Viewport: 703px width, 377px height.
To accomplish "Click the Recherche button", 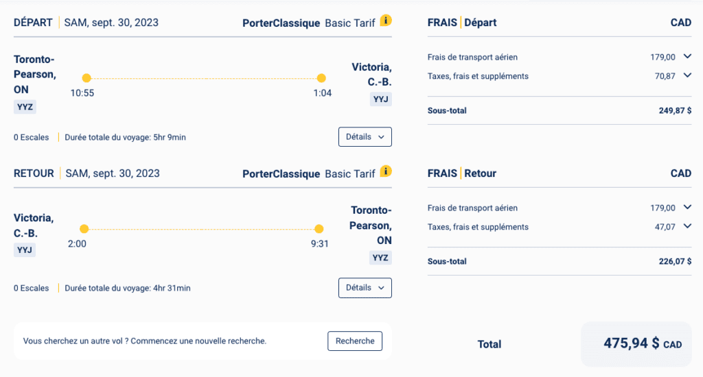I will pos(354,341).
